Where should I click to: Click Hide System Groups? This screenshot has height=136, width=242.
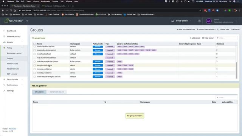(186, 29)
